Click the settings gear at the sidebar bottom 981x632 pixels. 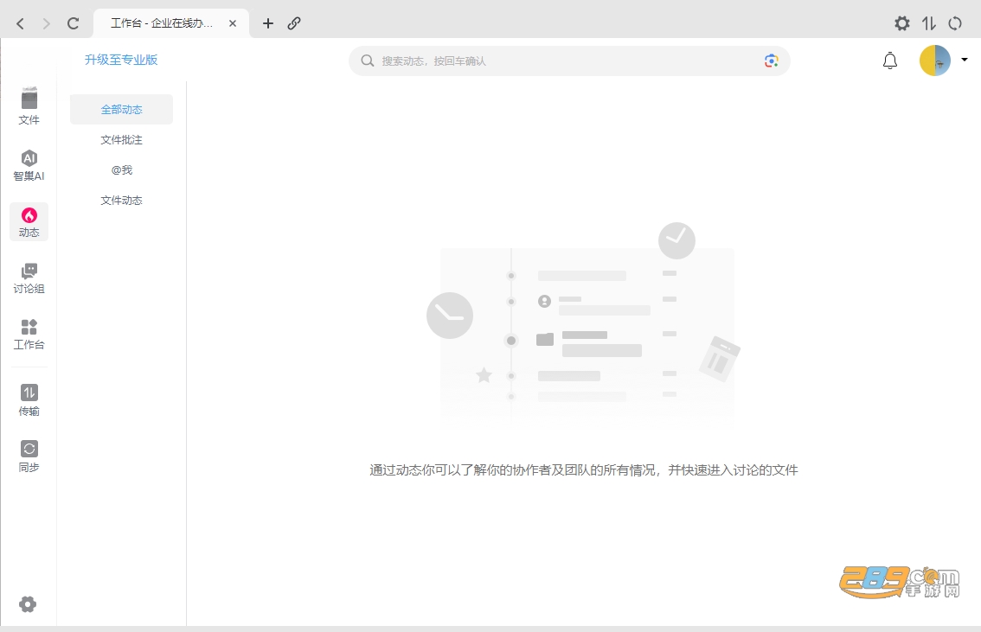pyautogui.click(x=28, y=603)
